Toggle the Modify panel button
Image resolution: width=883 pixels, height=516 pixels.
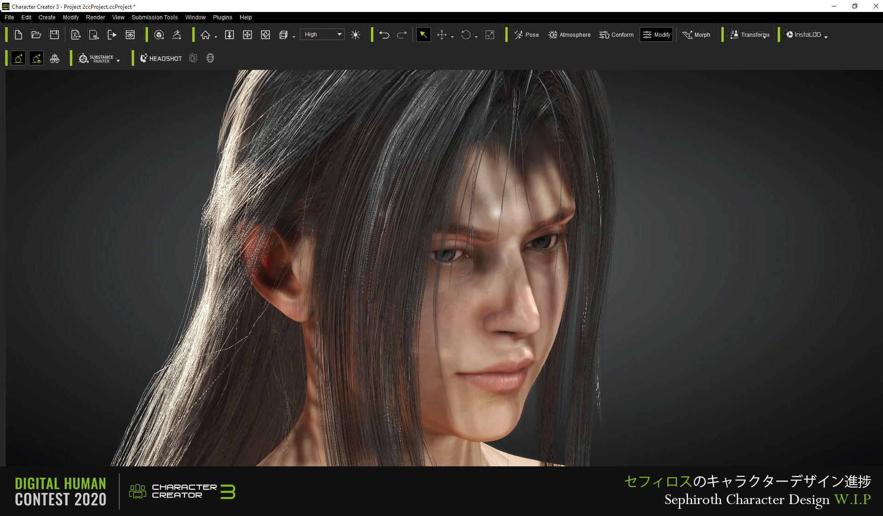point(656,34)
